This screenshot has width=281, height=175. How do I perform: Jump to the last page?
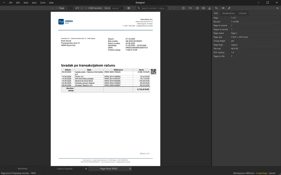86,8
